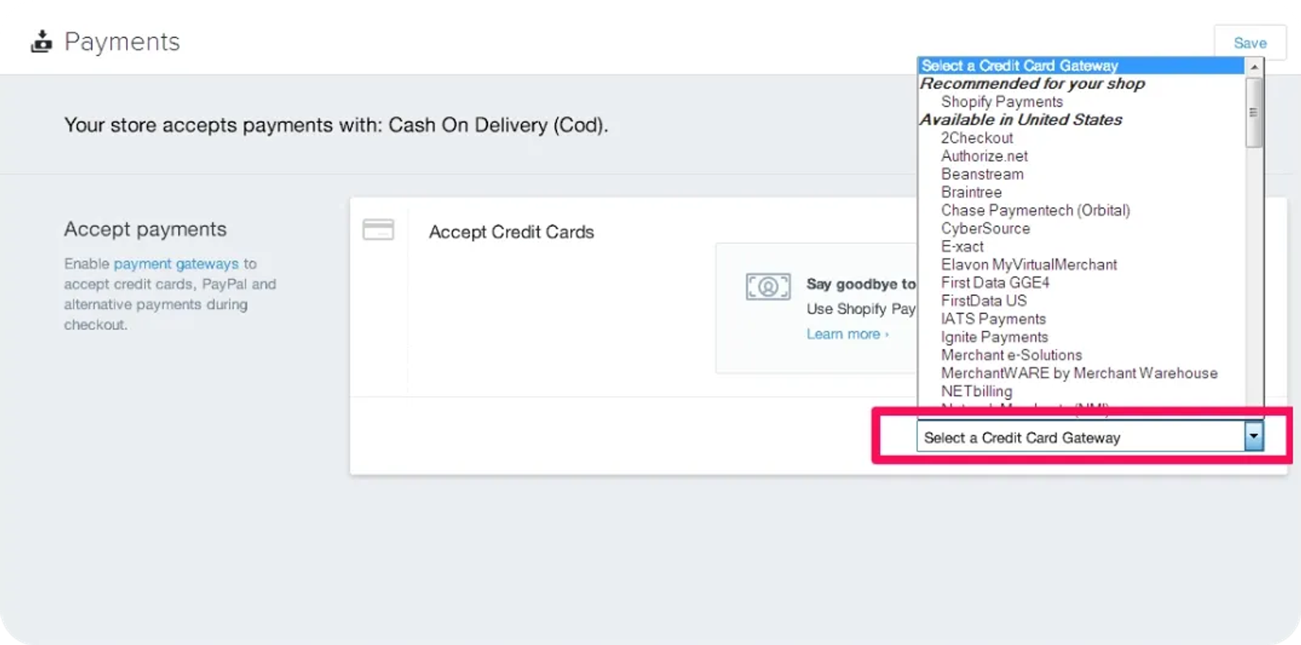
Task: Select Shopify Payments from the gateway list
Action: [1002, 102]
